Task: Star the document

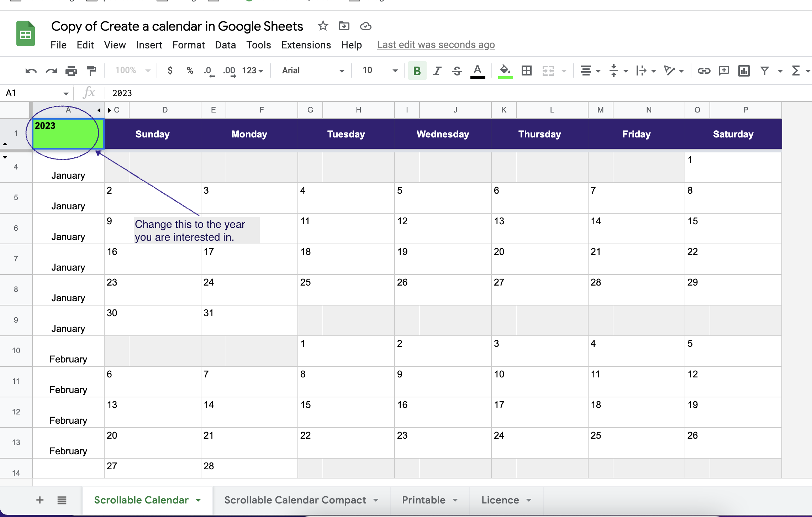Action: (x=323, y=26)
